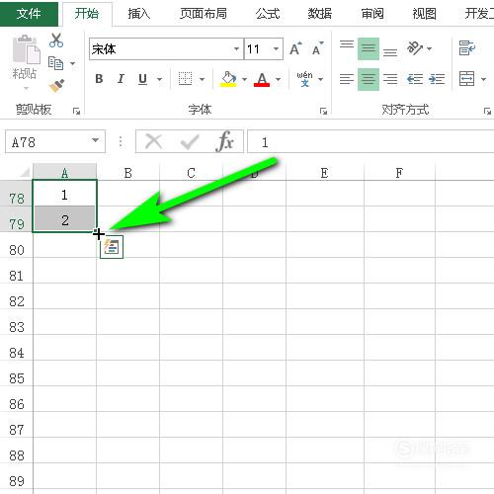Viewport: 494px width, 494px height.
Task: Toggle center horizontal alignment
Action: 369,79
